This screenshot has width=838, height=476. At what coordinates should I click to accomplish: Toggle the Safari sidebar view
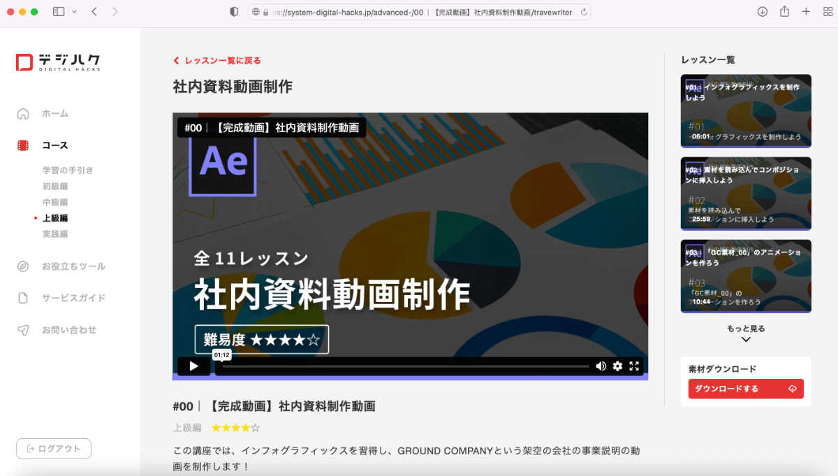tap(58, 11)
